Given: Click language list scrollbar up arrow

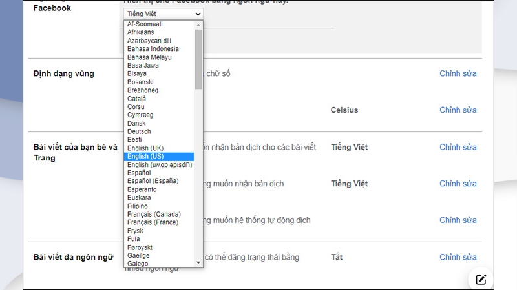Looking at the screenshot, I should (198, 25).
